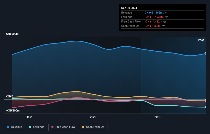
Task: Toggle the Revenue legend button
Action: (15, 127)
